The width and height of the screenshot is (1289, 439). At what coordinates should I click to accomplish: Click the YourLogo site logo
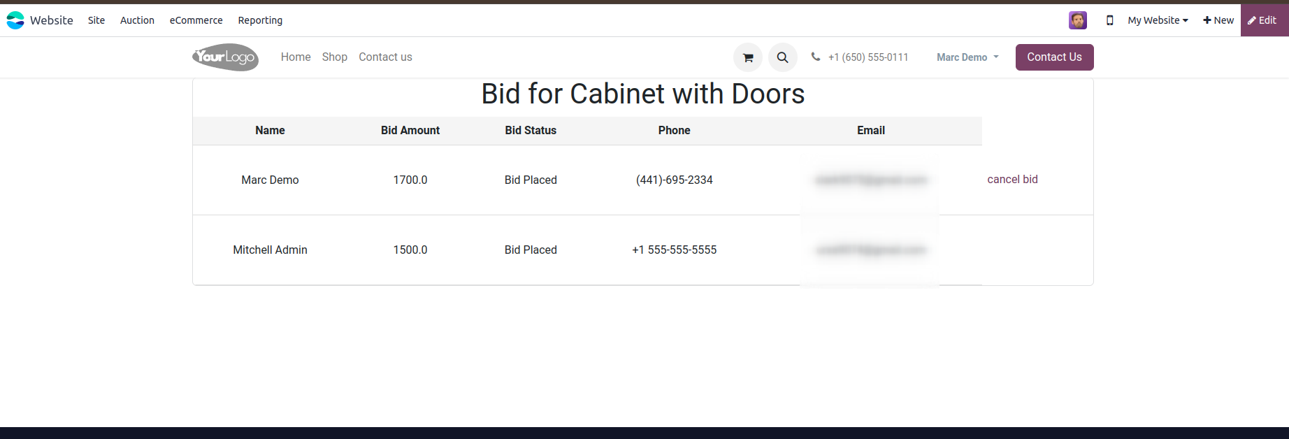225,57
